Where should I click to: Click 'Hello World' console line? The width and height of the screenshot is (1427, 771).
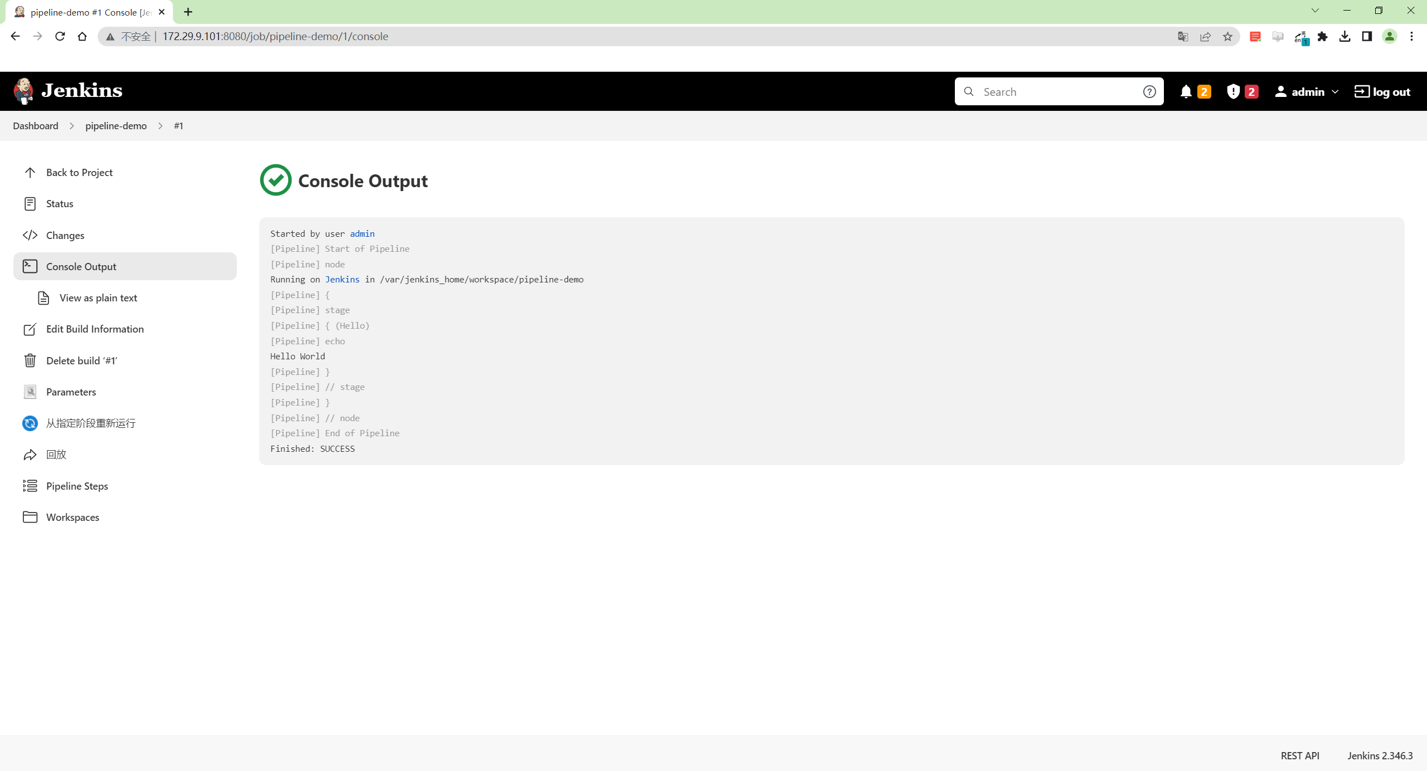(298, 357)
